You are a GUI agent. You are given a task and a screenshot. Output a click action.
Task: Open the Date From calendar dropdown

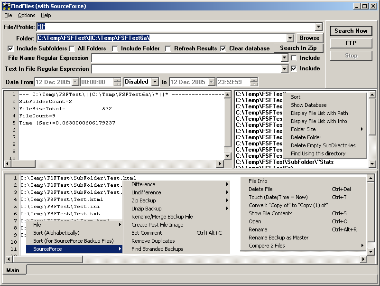[x=75, y=82]
